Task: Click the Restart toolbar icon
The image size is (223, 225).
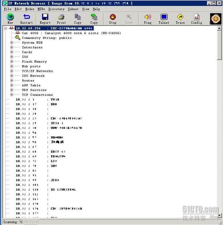Action: coord(26,17)
